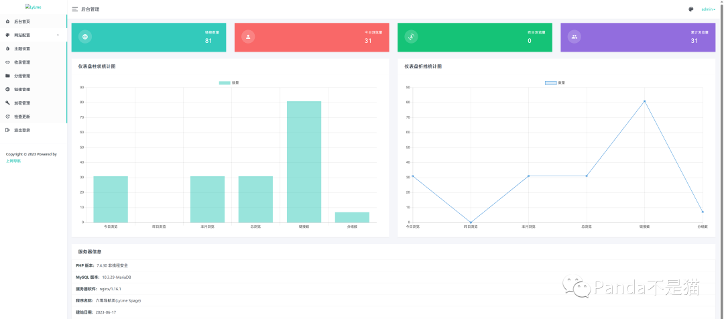Click the logout icon for 退出登录

7,130
